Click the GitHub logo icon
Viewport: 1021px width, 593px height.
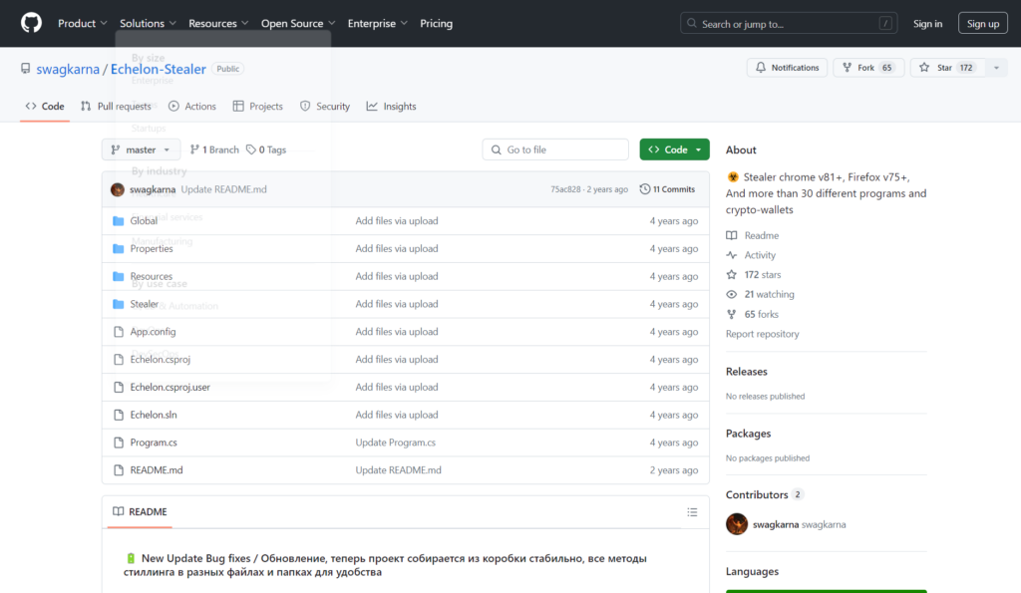pyautogui.click(x=31, y=23)
